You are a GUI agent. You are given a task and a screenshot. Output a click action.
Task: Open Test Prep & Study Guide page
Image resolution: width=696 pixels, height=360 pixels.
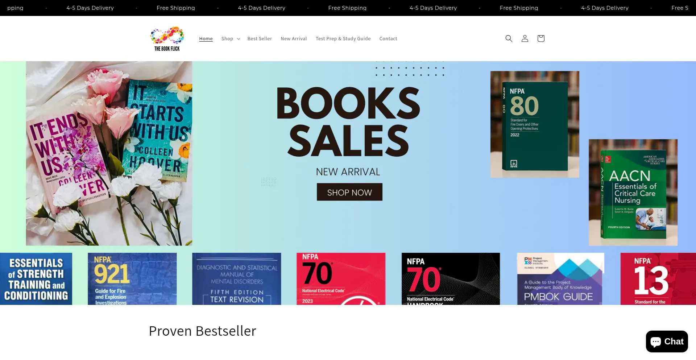tap(343, 39)
